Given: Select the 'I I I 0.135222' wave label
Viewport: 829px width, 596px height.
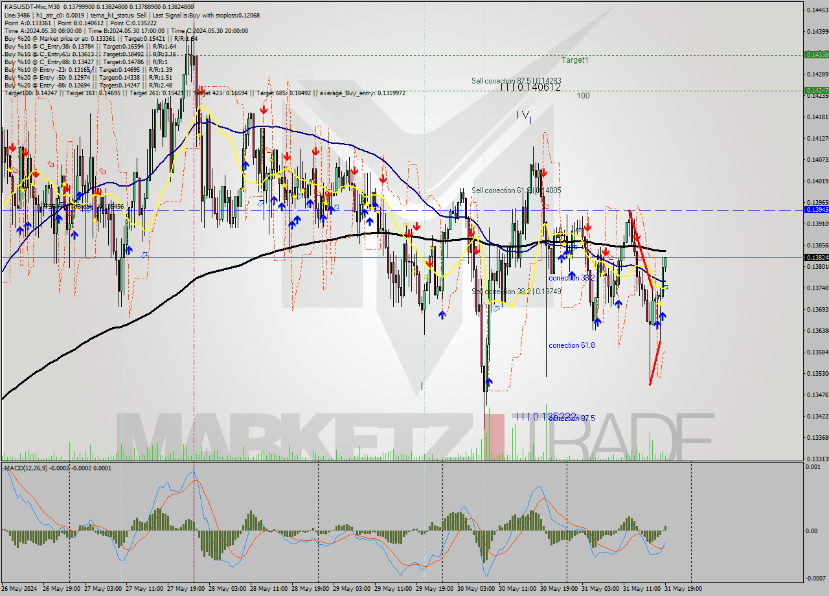Looking at the screenshot, I should point(545,417).
